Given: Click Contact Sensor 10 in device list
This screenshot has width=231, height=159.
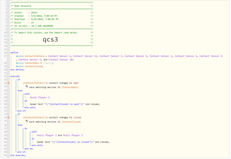Looking at the screenshot, I should tap(61, 60).
